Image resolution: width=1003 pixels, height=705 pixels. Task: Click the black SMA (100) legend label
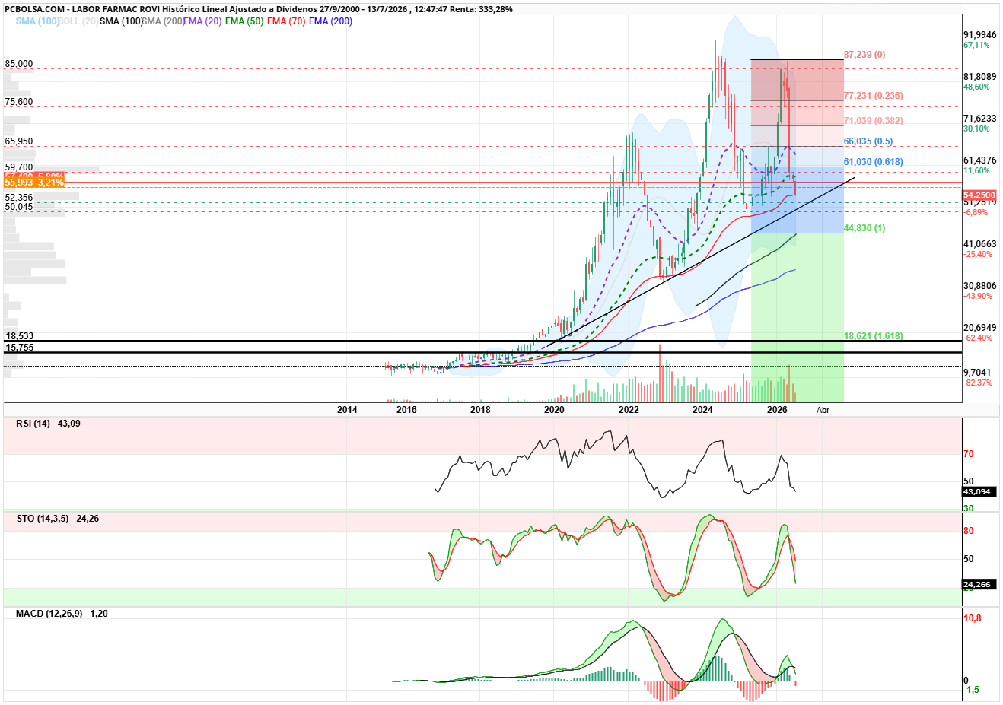pos(121,21)
